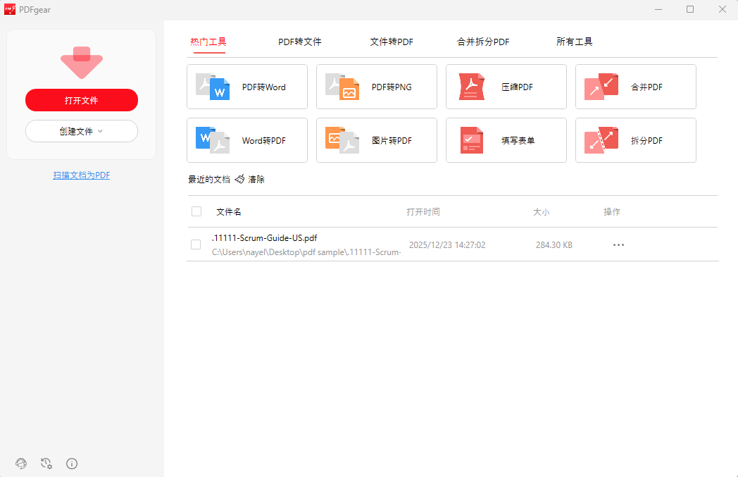Open the PDF转PNG conversion tool
This screenshot has width=738, height=477.
(376, 87)
